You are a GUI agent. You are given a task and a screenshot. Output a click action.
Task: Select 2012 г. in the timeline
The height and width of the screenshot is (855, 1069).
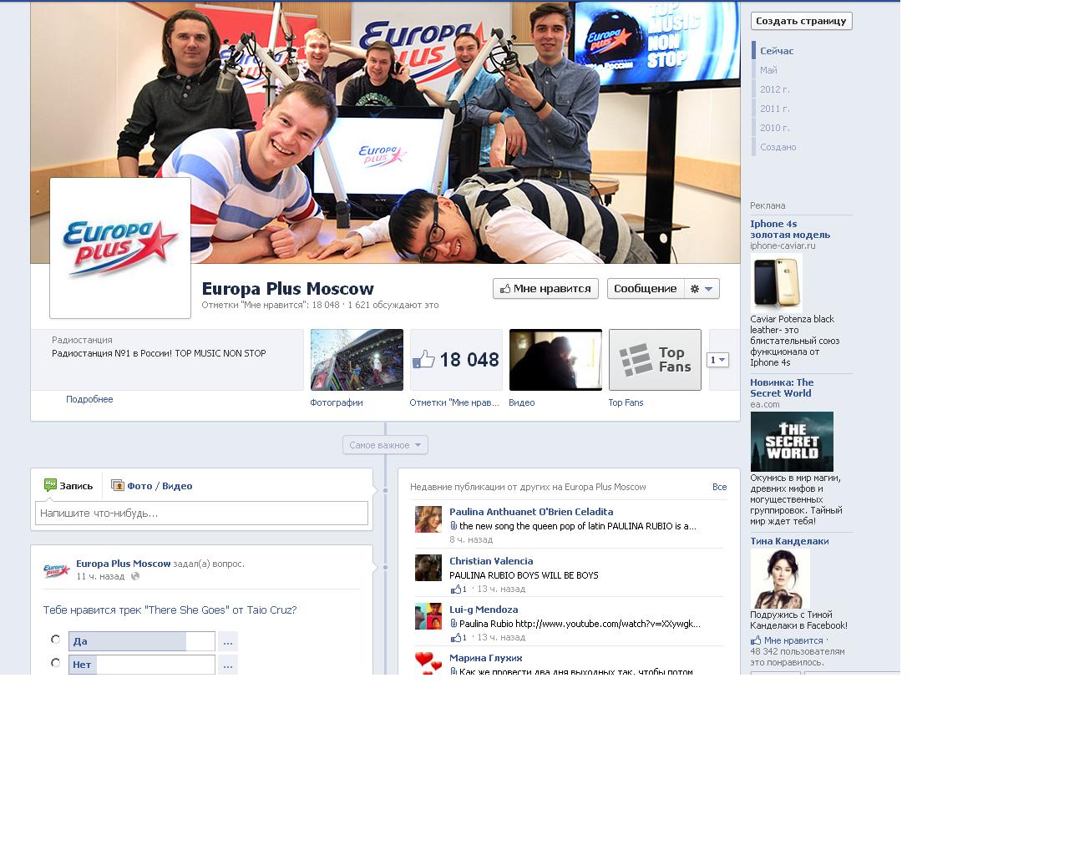[x=774, y=89]
